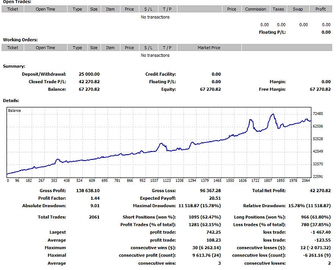Click Short Positions value 1095 (62.47%)
This screenshot has height=270, width=336.
(205, 217)
